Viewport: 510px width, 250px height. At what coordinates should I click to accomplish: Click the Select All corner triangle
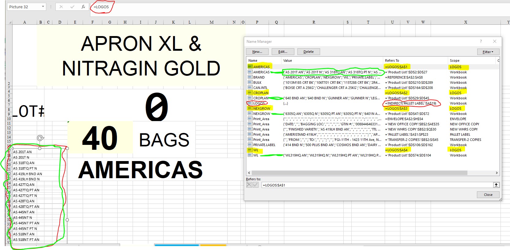(x=10, y=22)
